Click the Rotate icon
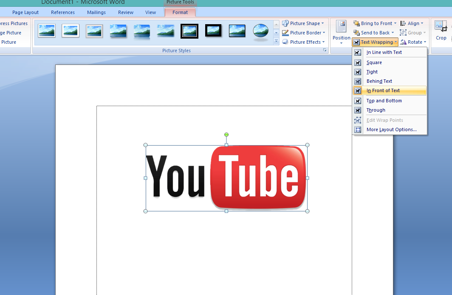Viewport: 452px width, 295px height. click(403, 42)
